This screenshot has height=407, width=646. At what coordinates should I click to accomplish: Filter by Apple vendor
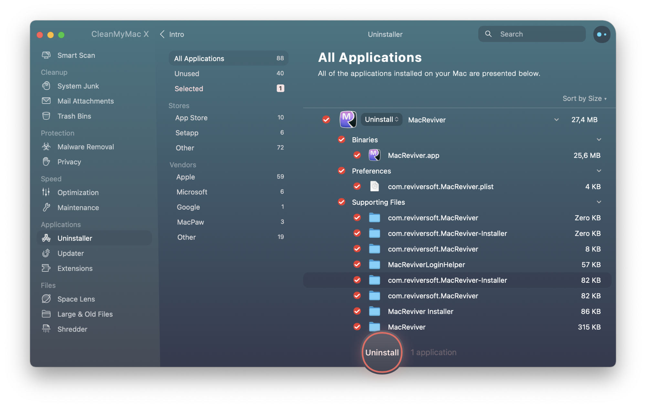[228, 177]
